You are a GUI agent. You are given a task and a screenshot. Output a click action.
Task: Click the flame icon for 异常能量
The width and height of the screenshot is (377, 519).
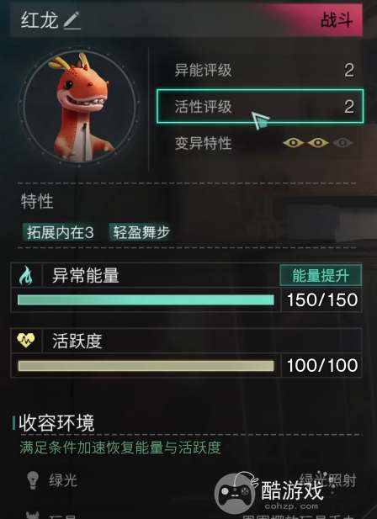(26, 275)
